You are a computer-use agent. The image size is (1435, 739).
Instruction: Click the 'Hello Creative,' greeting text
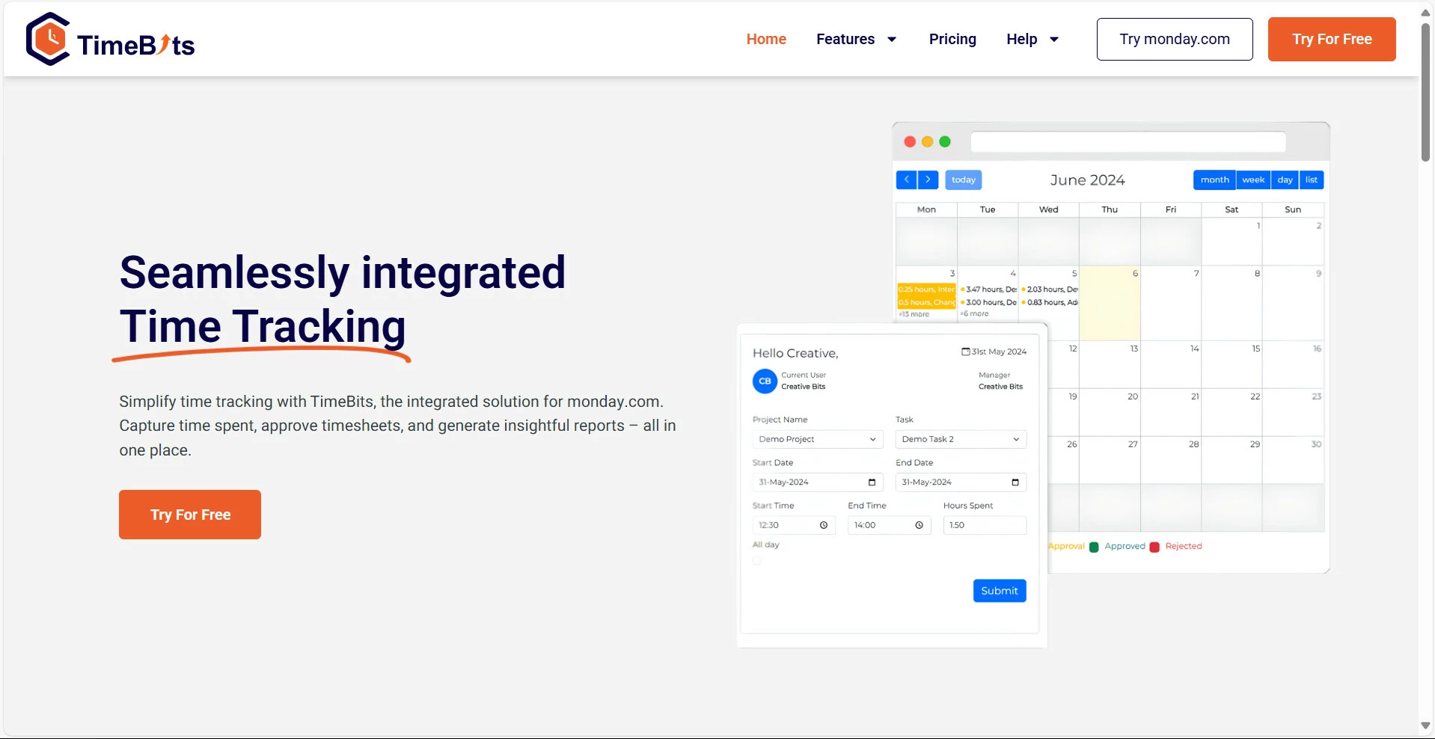(795, 353)
